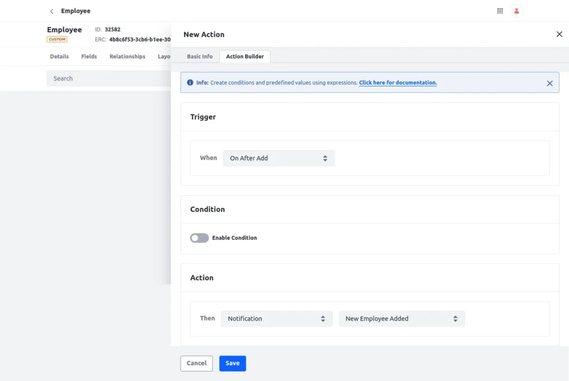The height and width of the screenshot is (381, 569).
Task: Switch to the Basic Info tab
Action: (x=199, y=57)
